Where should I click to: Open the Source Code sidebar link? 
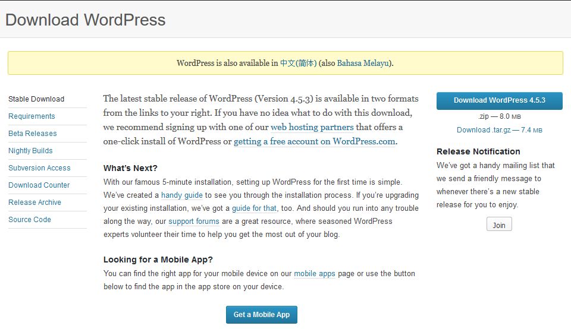[x=30, y=220]
